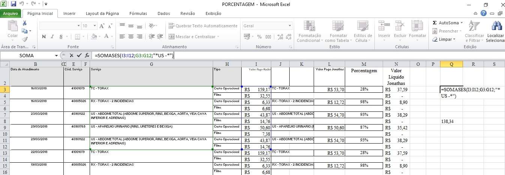Open Excel Help question mark icon
This screenshot has height=175, width=505.
(484, 13)
